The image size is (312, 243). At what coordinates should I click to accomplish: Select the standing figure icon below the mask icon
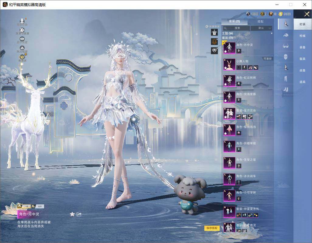point(286,68)
